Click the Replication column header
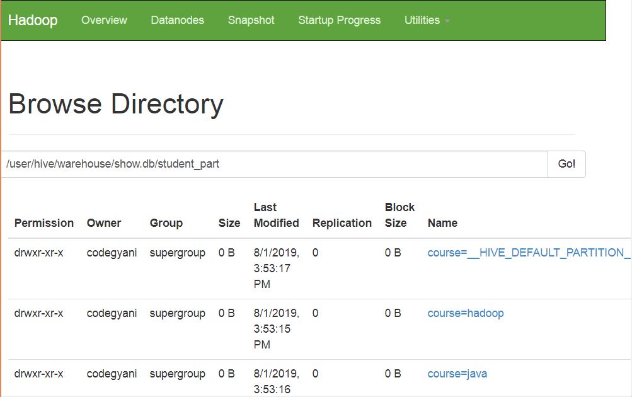Viewport: 632px width, 397px height. [342, 223]
